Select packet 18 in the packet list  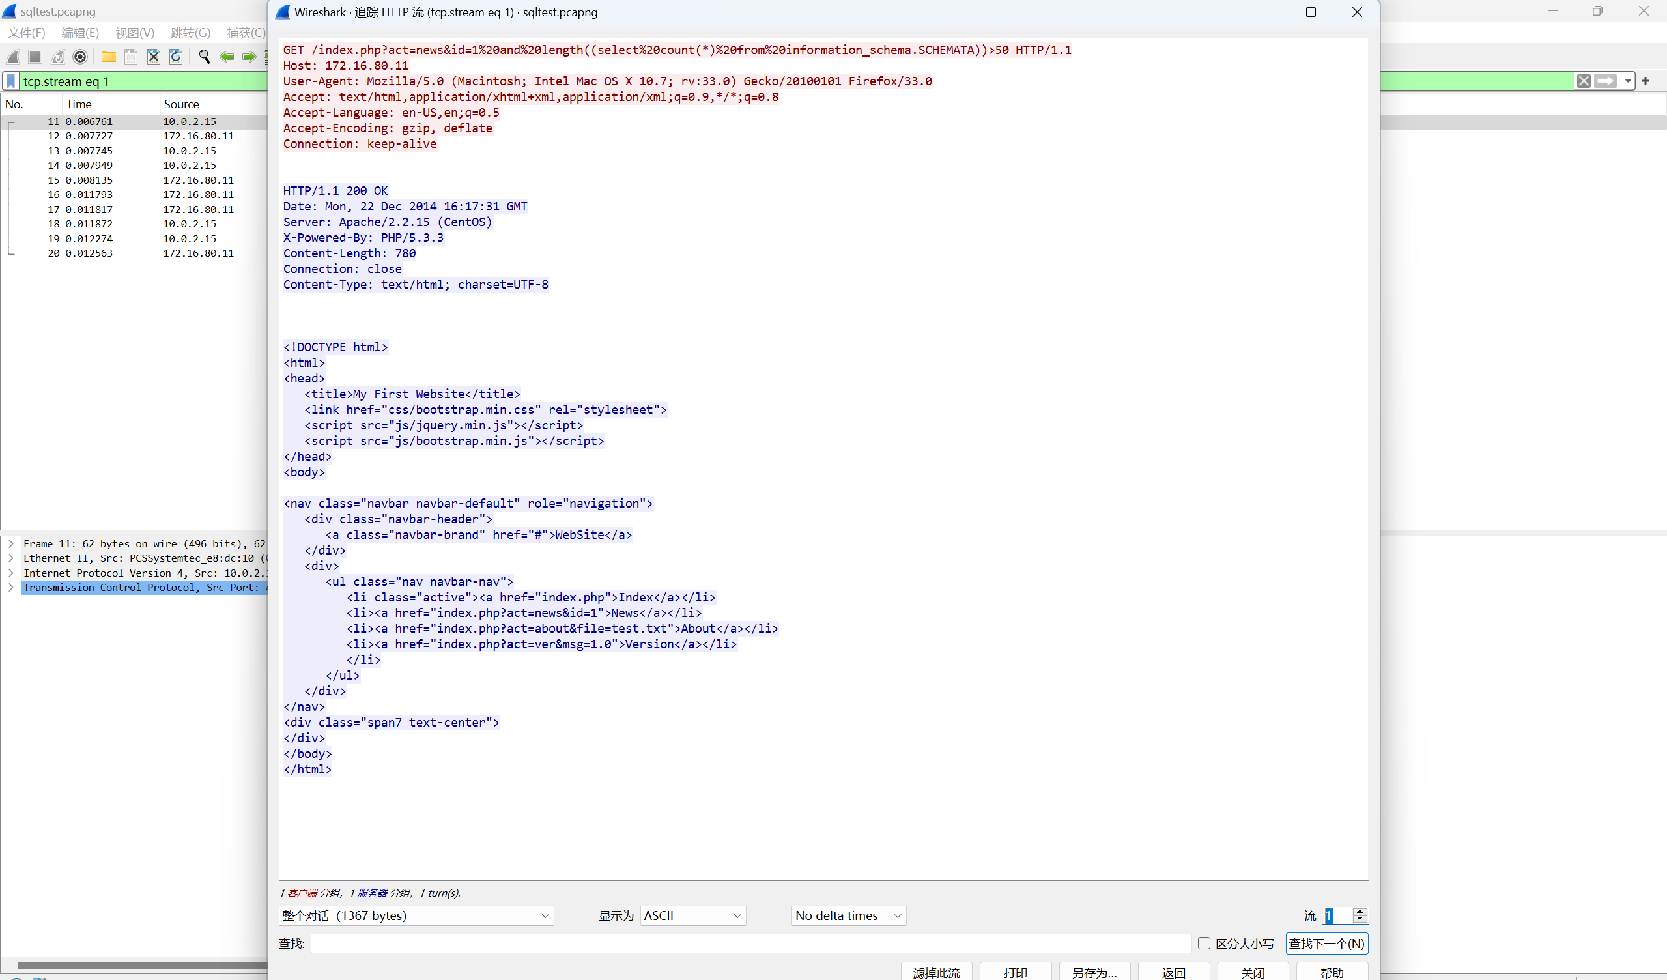tap(134, 224)
